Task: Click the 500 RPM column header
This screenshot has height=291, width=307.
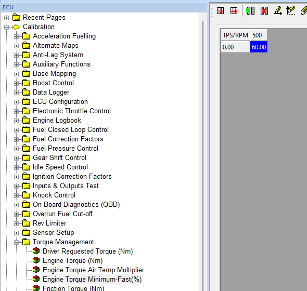Action: click(x=259, y=35)
